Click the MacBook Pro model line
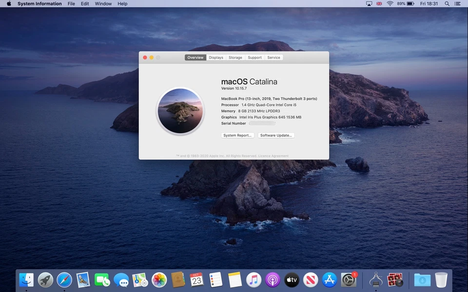This screenshot has width=468, height=292. pyautogui.click(x=269, y=99)
